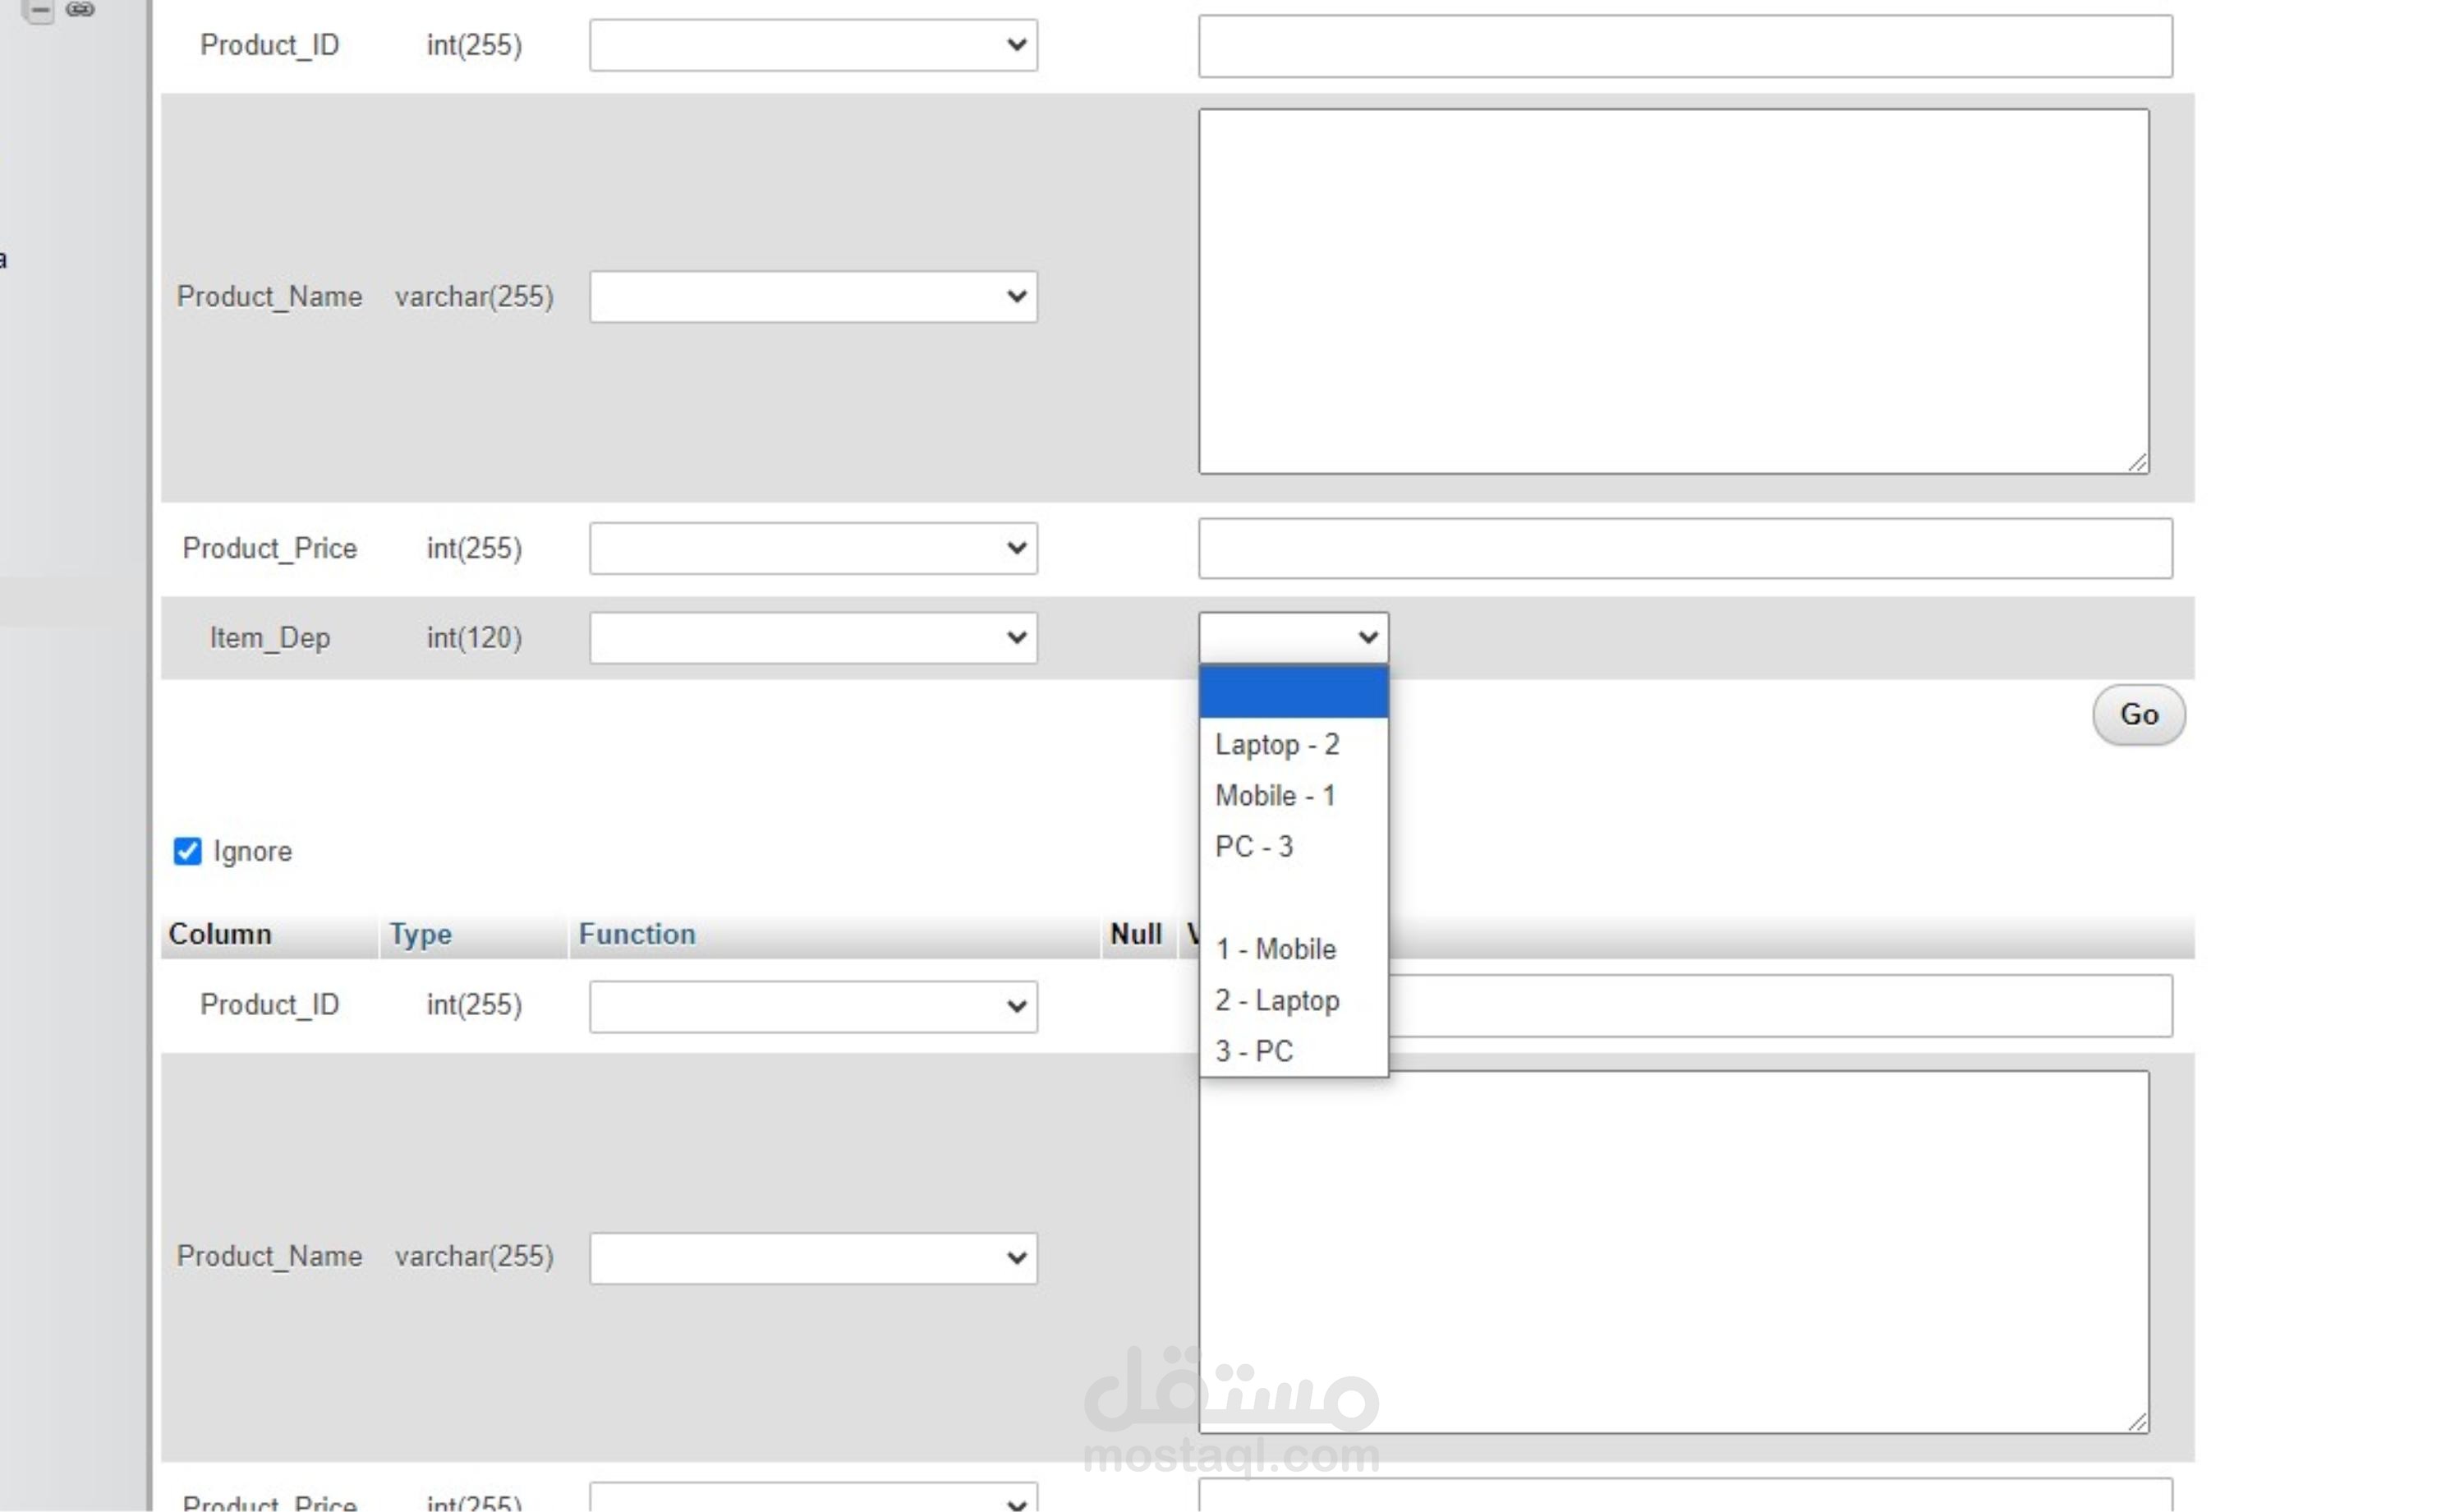This screenshot has width=2464, height=1512.
Task: Select 'Mobile - 1' option in dropdown list
Action: [x=1275, y=796]
